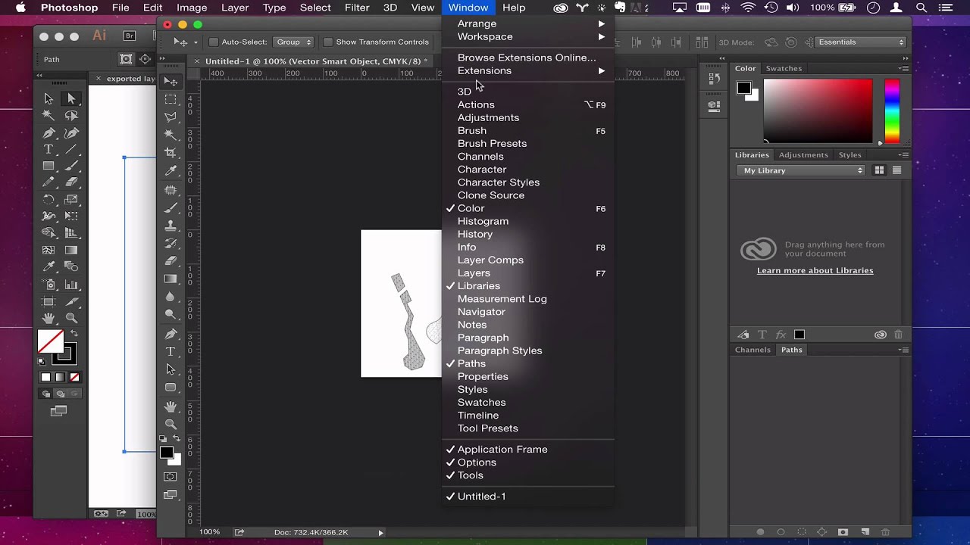Image resolution: width=970 pixels, height=545 pixels.
Task: Click Create new path icon in Paths panel
Action: (865, 532)
